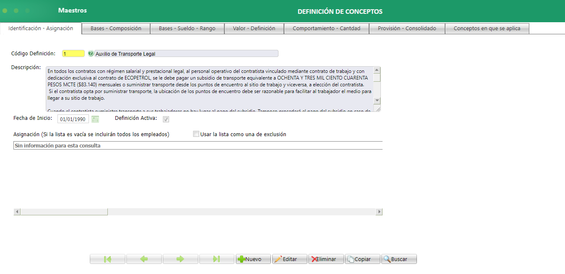Go to the first record using navigation arrow
Image resolution: width=565 pixels, height=274 pixels.
pos(107,258)
